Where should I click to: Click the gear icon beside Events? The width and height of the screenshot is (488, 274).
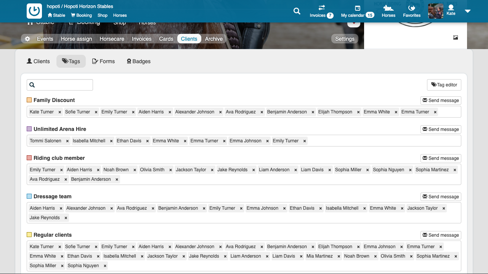click(27, 39)
